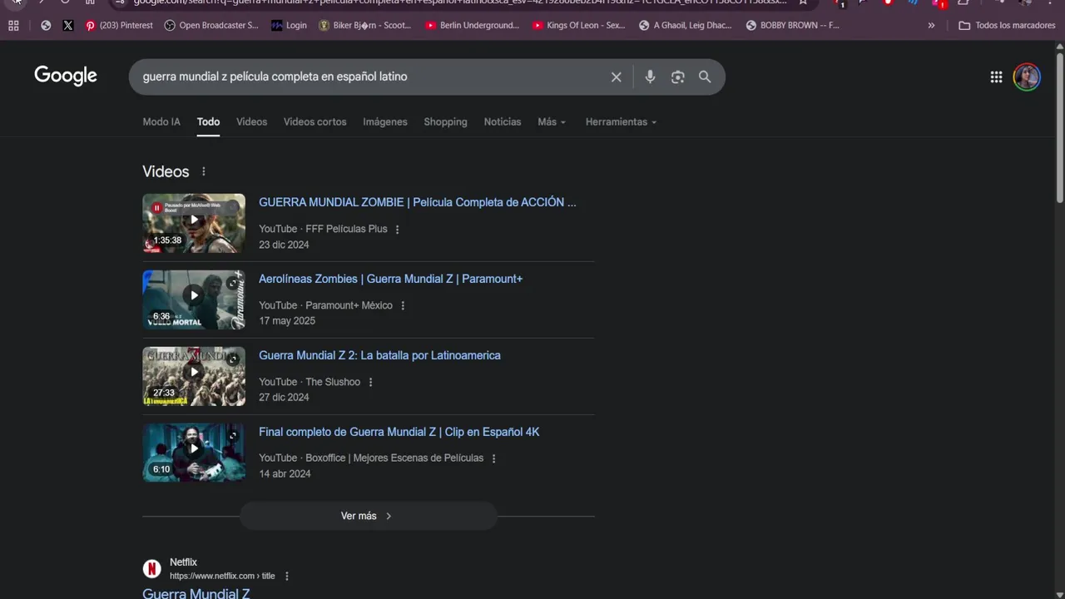Open options beside Videos heading

coord(203,171)
